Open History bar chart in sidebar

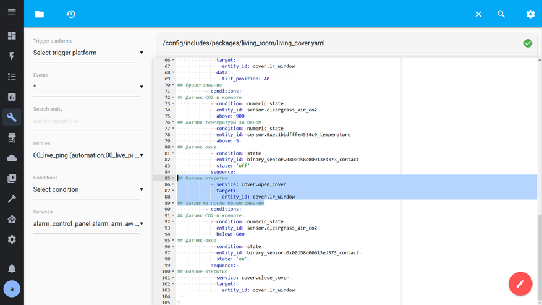pos(12,97)
